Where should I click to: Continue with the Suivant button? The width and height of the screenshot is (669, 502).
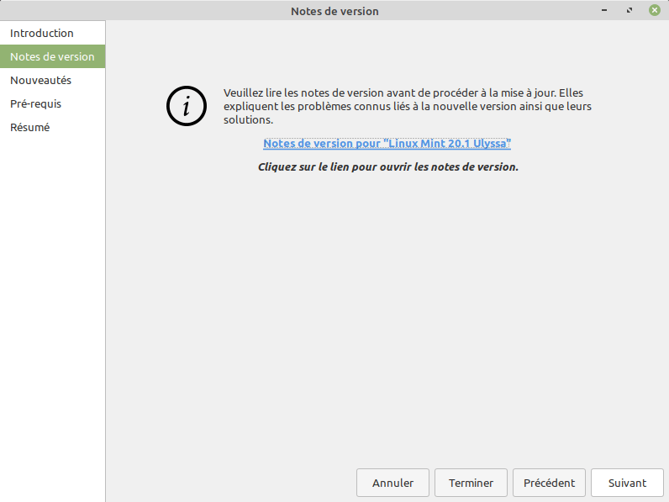[627, 483]
